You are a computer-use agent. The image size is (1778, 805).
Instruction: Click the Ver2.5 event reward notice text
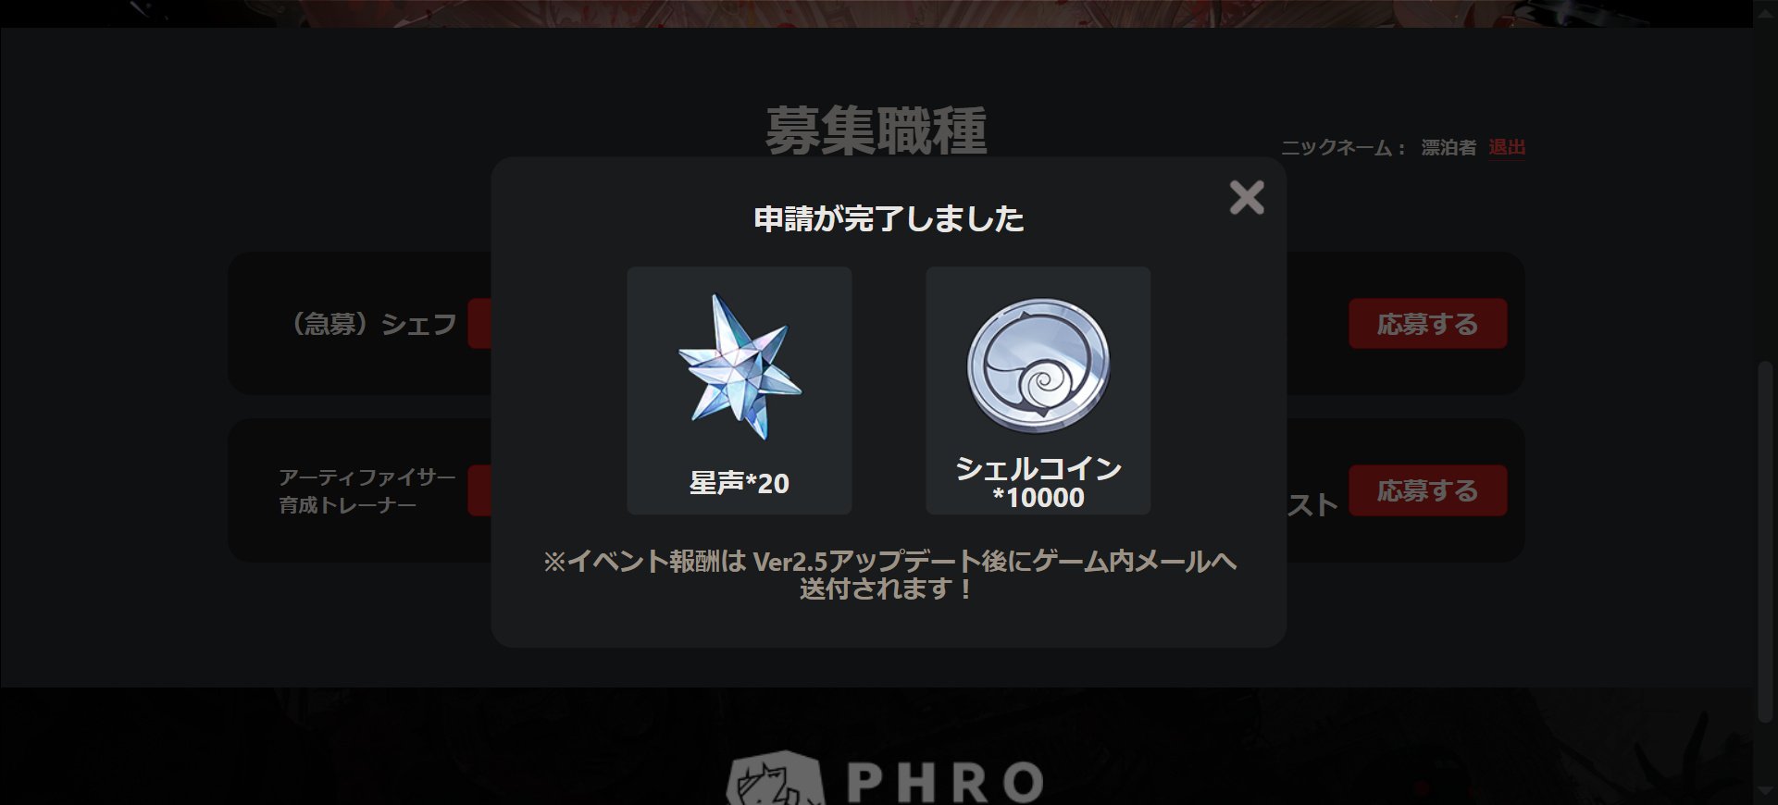click(x=889, y=575)
